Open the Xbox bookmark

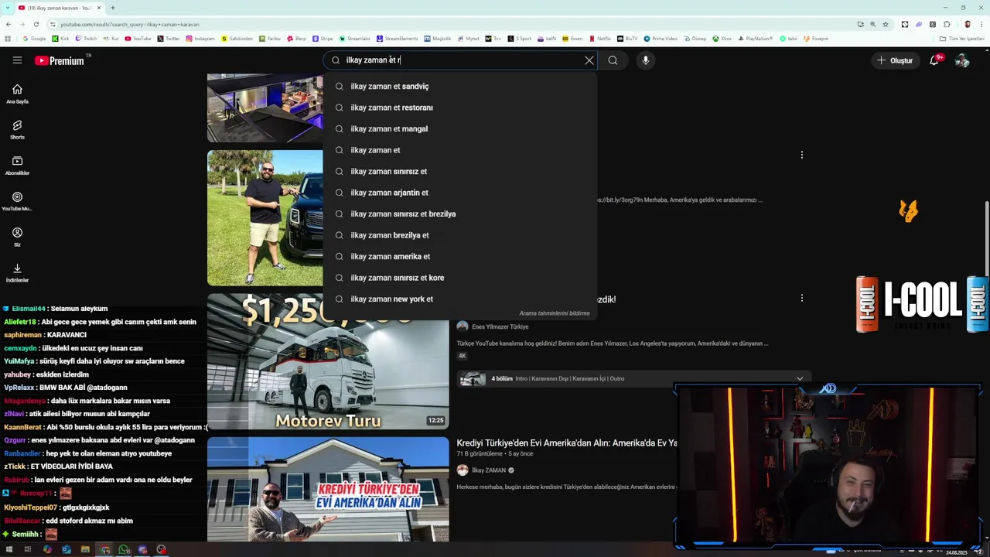point(722,39)
